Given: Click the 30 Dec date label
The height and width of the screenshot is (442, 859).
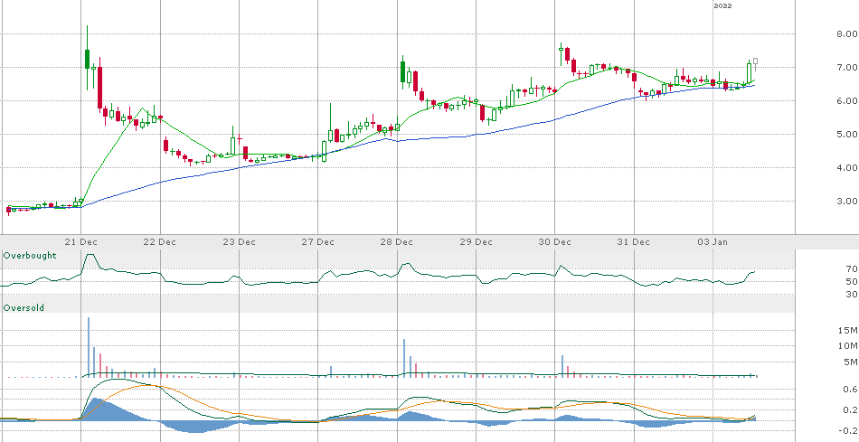Looking at the screenshot, I should tap(555, 241).
